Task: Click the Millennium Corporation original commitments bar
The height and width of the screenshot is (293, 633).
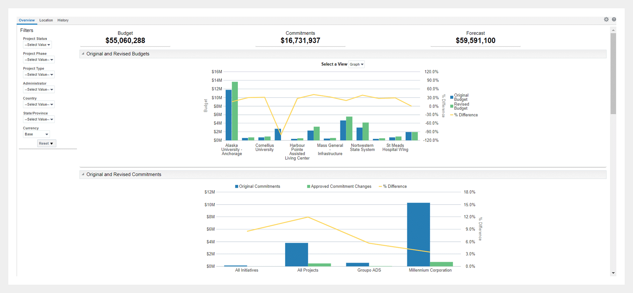Action: pyautogui.click(x=418, y=234)
